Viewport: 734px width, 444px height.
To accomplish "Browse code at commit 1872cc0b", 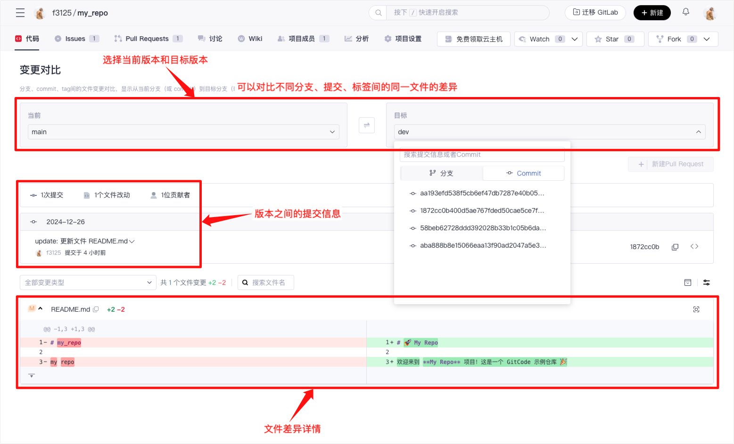I will (694, 247).
